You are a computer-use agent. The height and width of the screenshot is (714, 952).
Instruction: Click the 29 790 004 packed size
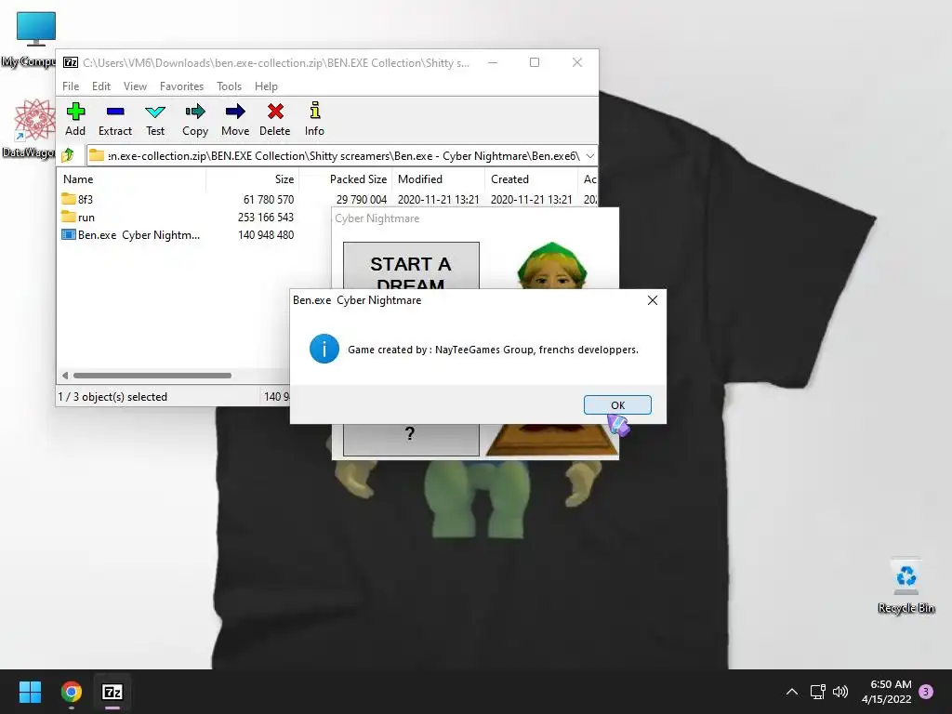(x=362, y=199)
